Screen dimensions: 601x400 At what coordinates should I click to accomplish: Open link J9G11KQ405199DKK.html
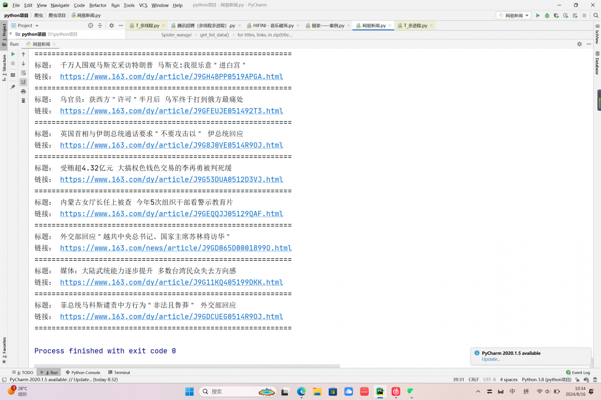click(172, 282)
